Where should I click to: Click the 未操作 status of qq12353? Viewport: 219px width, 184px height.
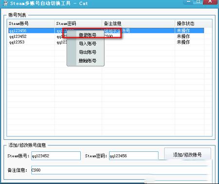tap(183, 42)
